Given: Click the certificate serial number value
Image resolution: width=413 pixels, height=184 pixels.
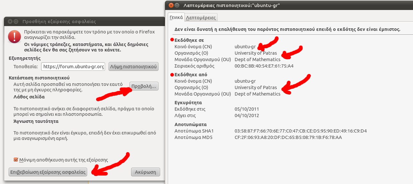Looking at the screenshot, I should click(264, 66).
